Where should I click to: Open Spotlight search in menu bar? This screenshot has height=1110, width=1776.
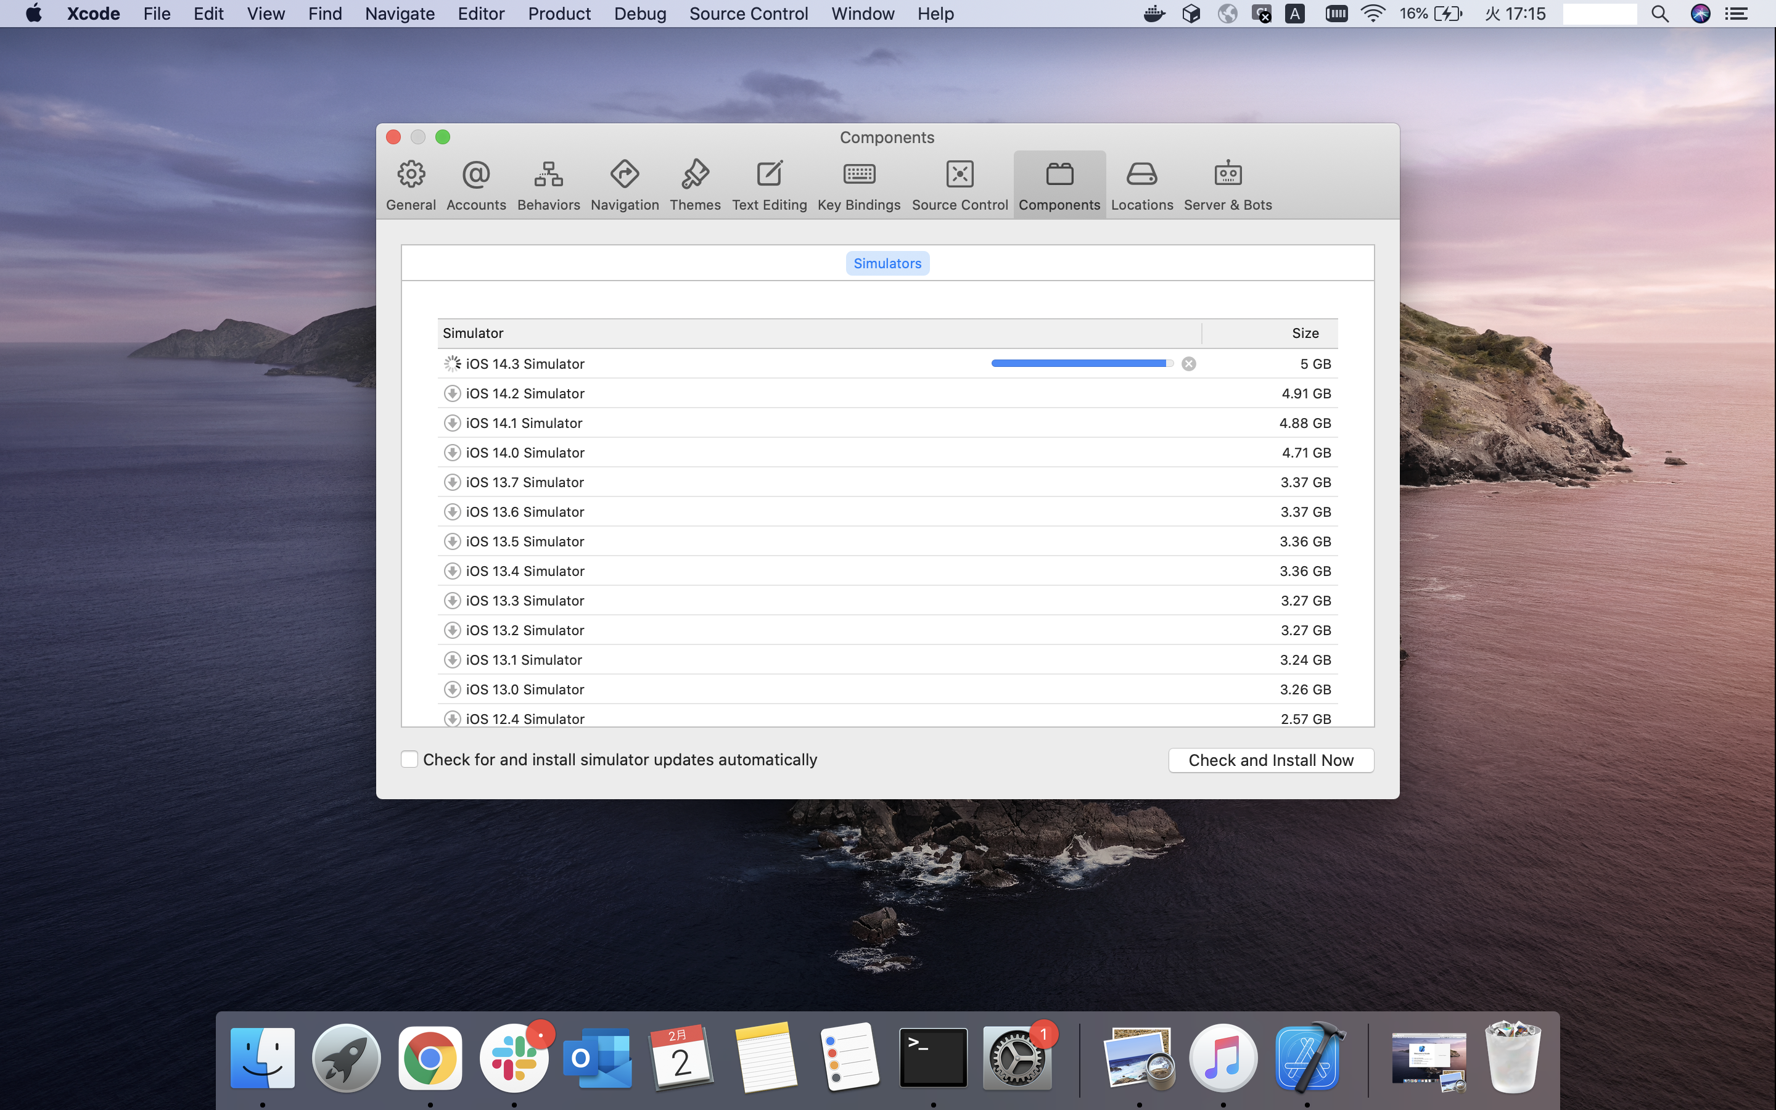(1660, 14)
